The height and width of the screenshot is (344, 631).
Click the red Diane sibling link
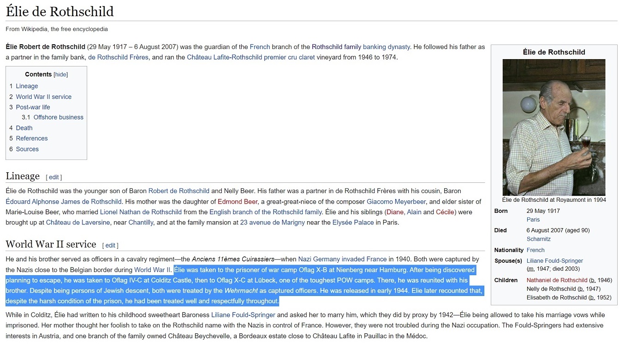click(x=395, y=212)
